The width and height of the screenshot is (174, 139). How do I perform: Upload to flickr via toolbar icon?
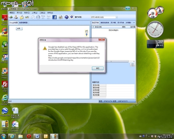coord(43,17)
